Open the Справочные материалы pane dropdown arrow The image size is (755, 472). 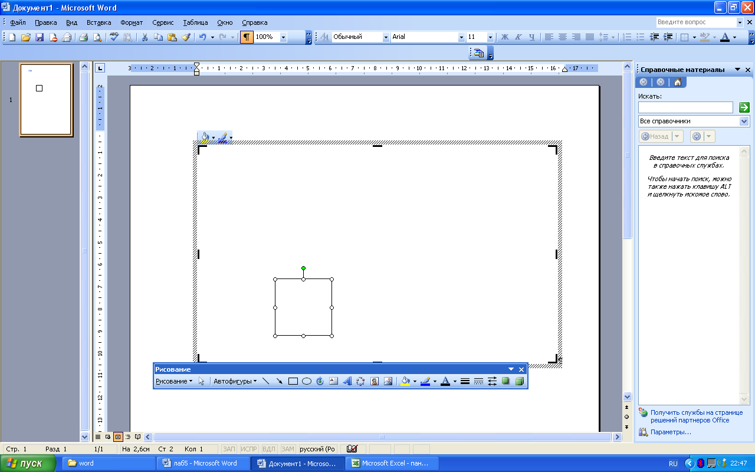(x=737, y=70)
